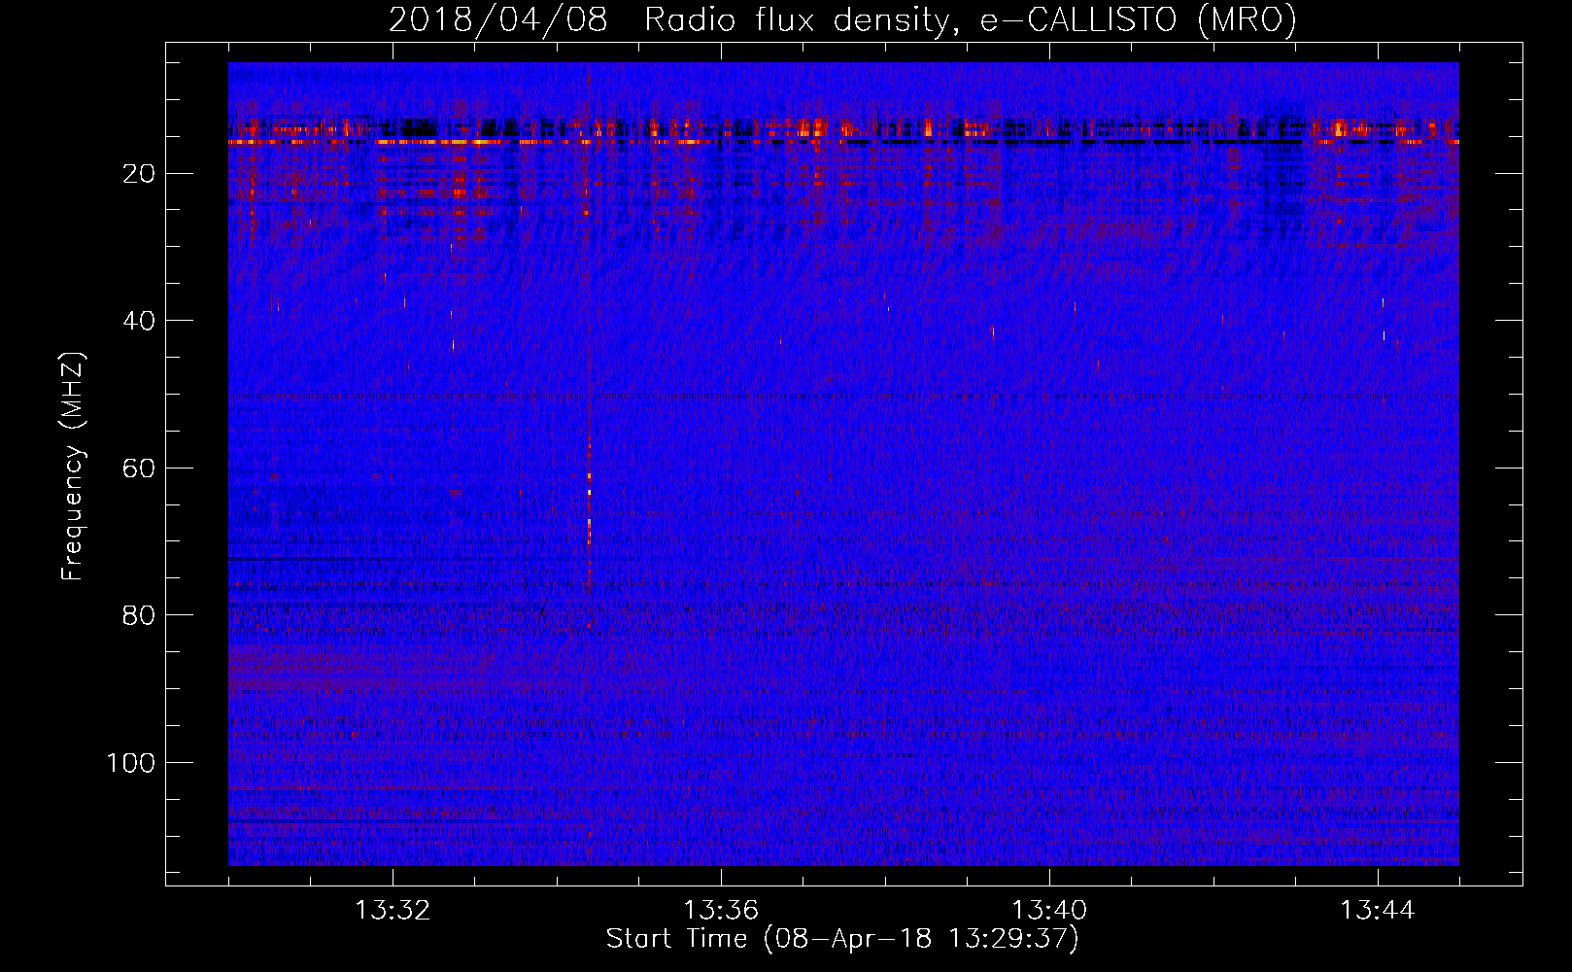Click the 'Frequency (MHZ)' axis label
1572x972 pixels.
tap(73, 467)
